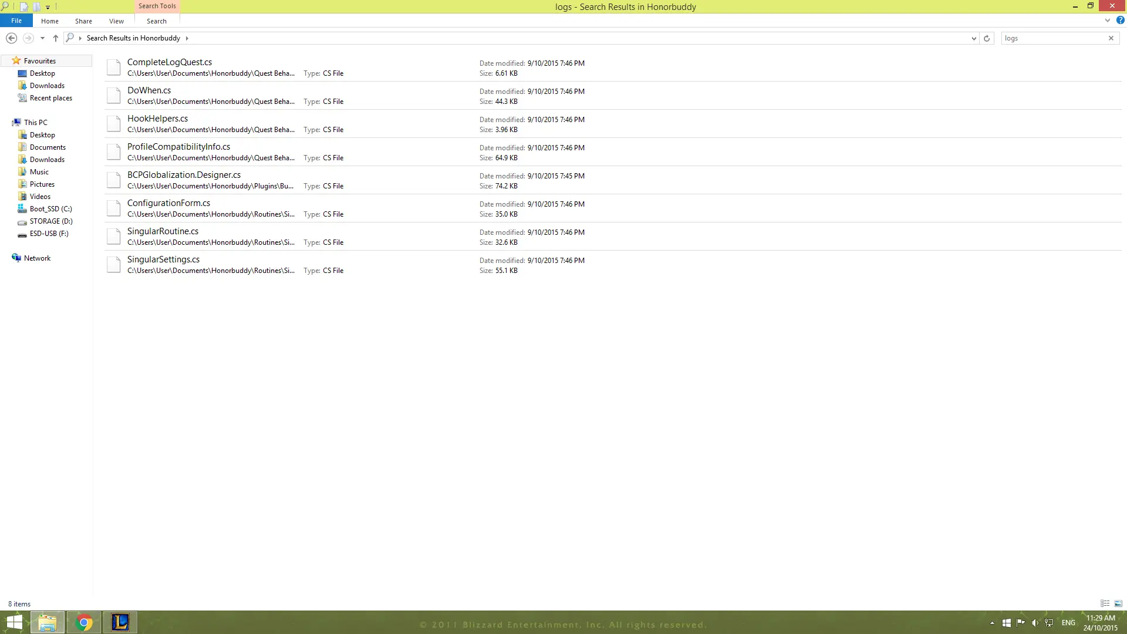Click the Windows Start button
The image size is (1127, 634).
14,622
